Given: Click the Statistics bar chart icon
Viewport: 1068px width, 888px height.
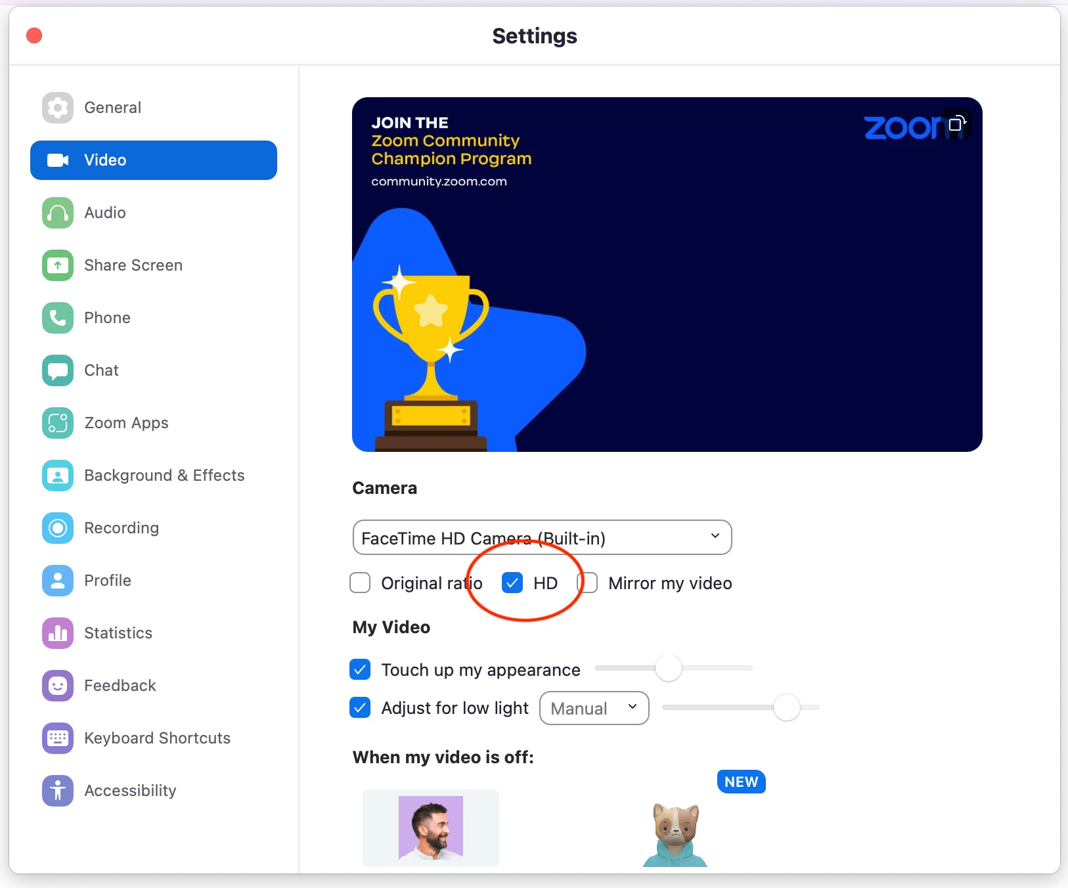Looking at the screenshot, I should [58, 633].
